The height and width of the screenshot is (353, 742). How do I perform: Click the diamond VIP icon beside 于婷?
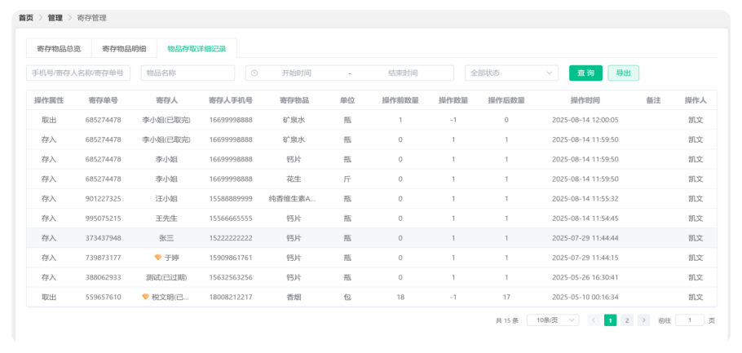(158, 258)
